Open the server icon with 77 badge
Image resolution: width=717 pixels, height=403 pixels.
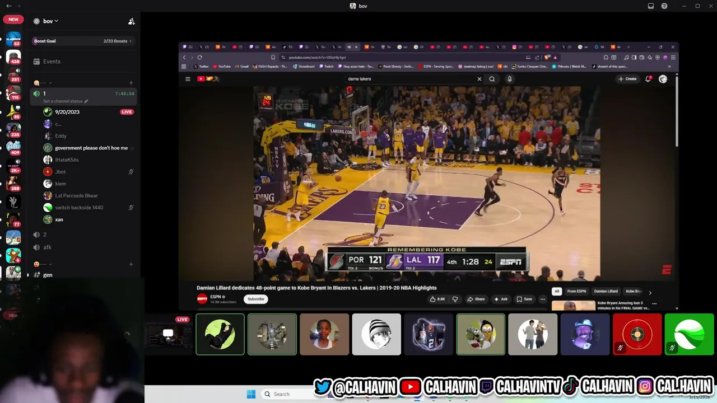(x=13, y=219)
